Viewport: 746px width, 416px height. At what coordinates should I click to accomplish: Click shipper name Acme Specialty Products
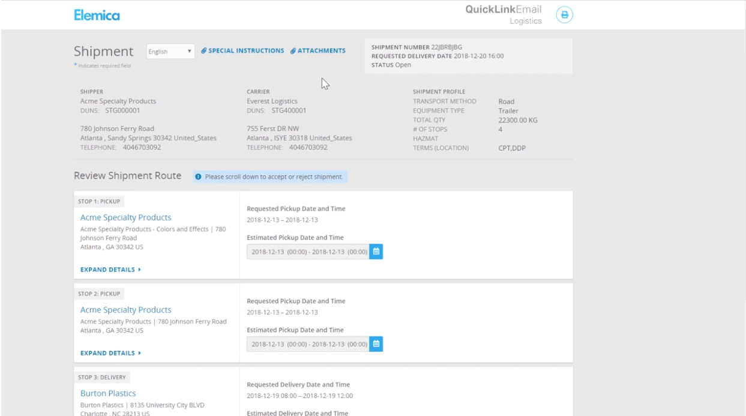click(118, 101)
